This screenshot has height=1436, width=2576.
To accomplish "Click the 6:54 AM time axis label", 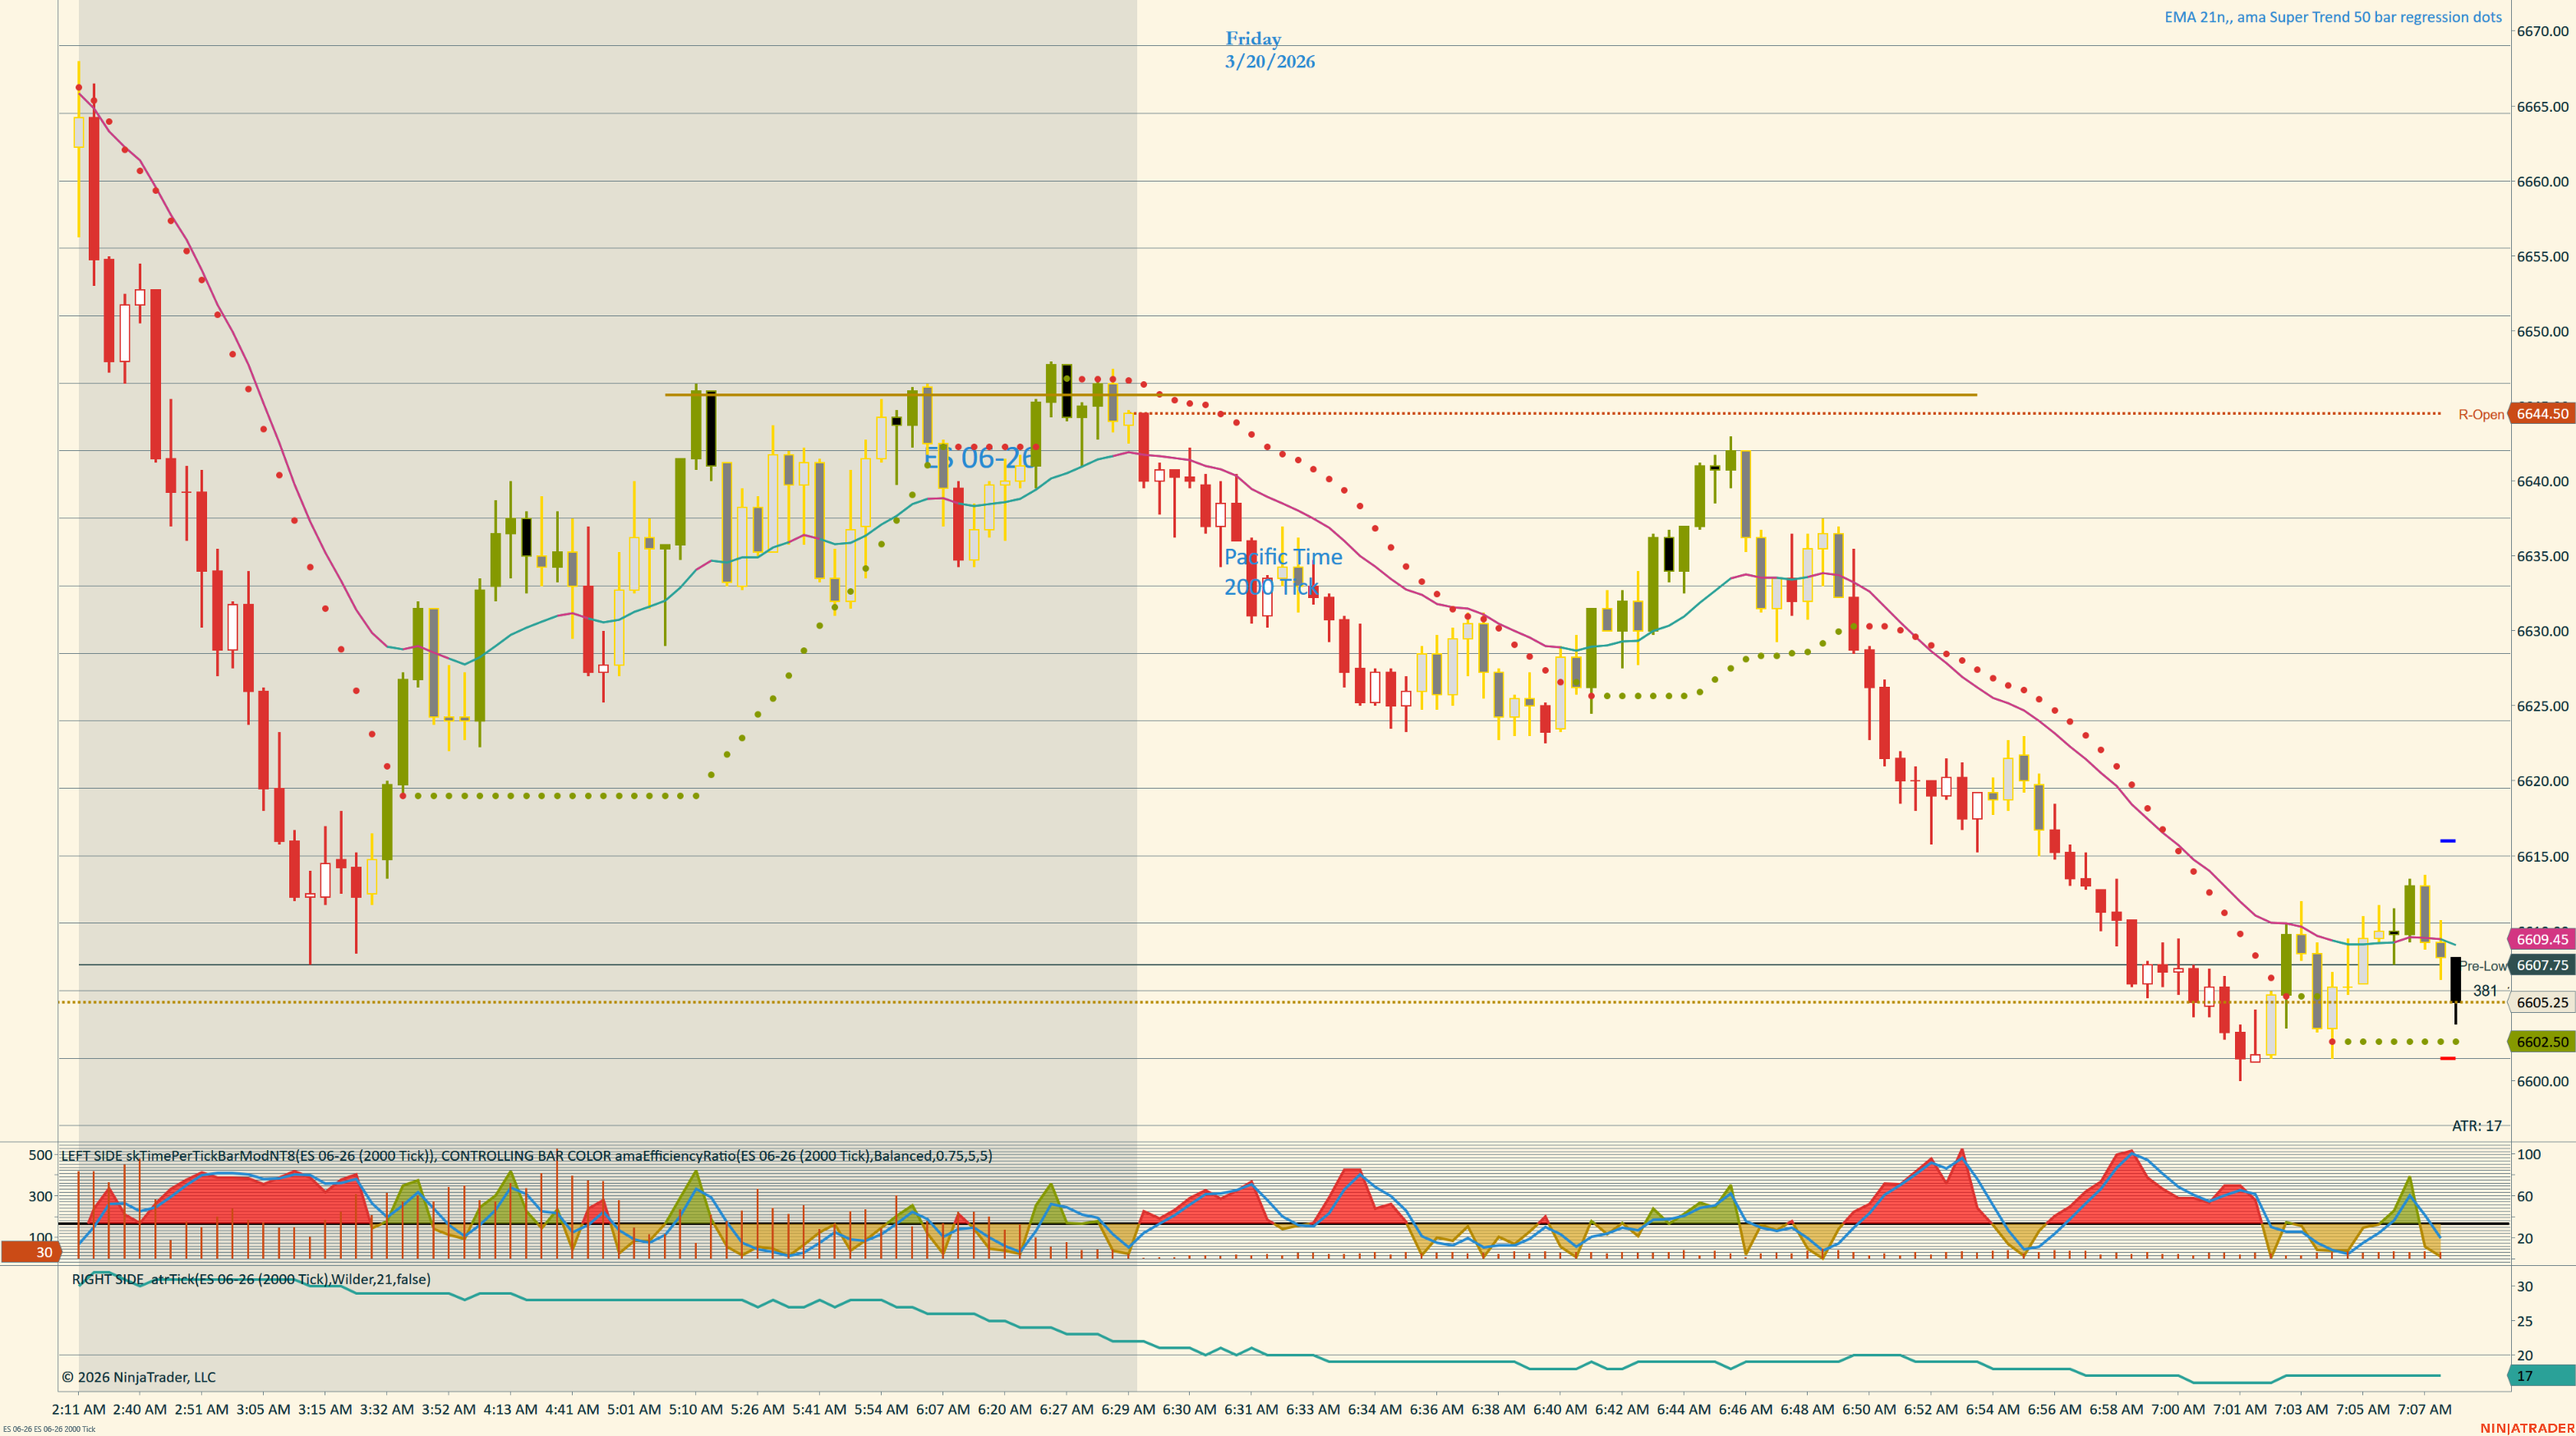I will pyautogui.click(x=1993, y=1409).
